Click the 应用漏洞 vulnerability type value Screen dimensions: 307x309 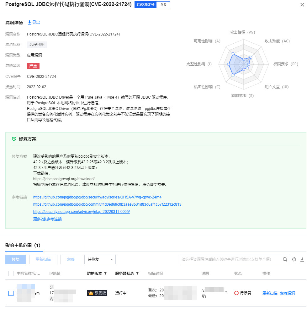(34, 55)
